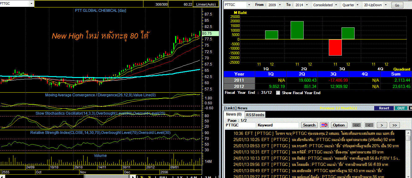Click the Reset button in News panel
This screenshot has height=178, width=412.
[x=384, y=108]
